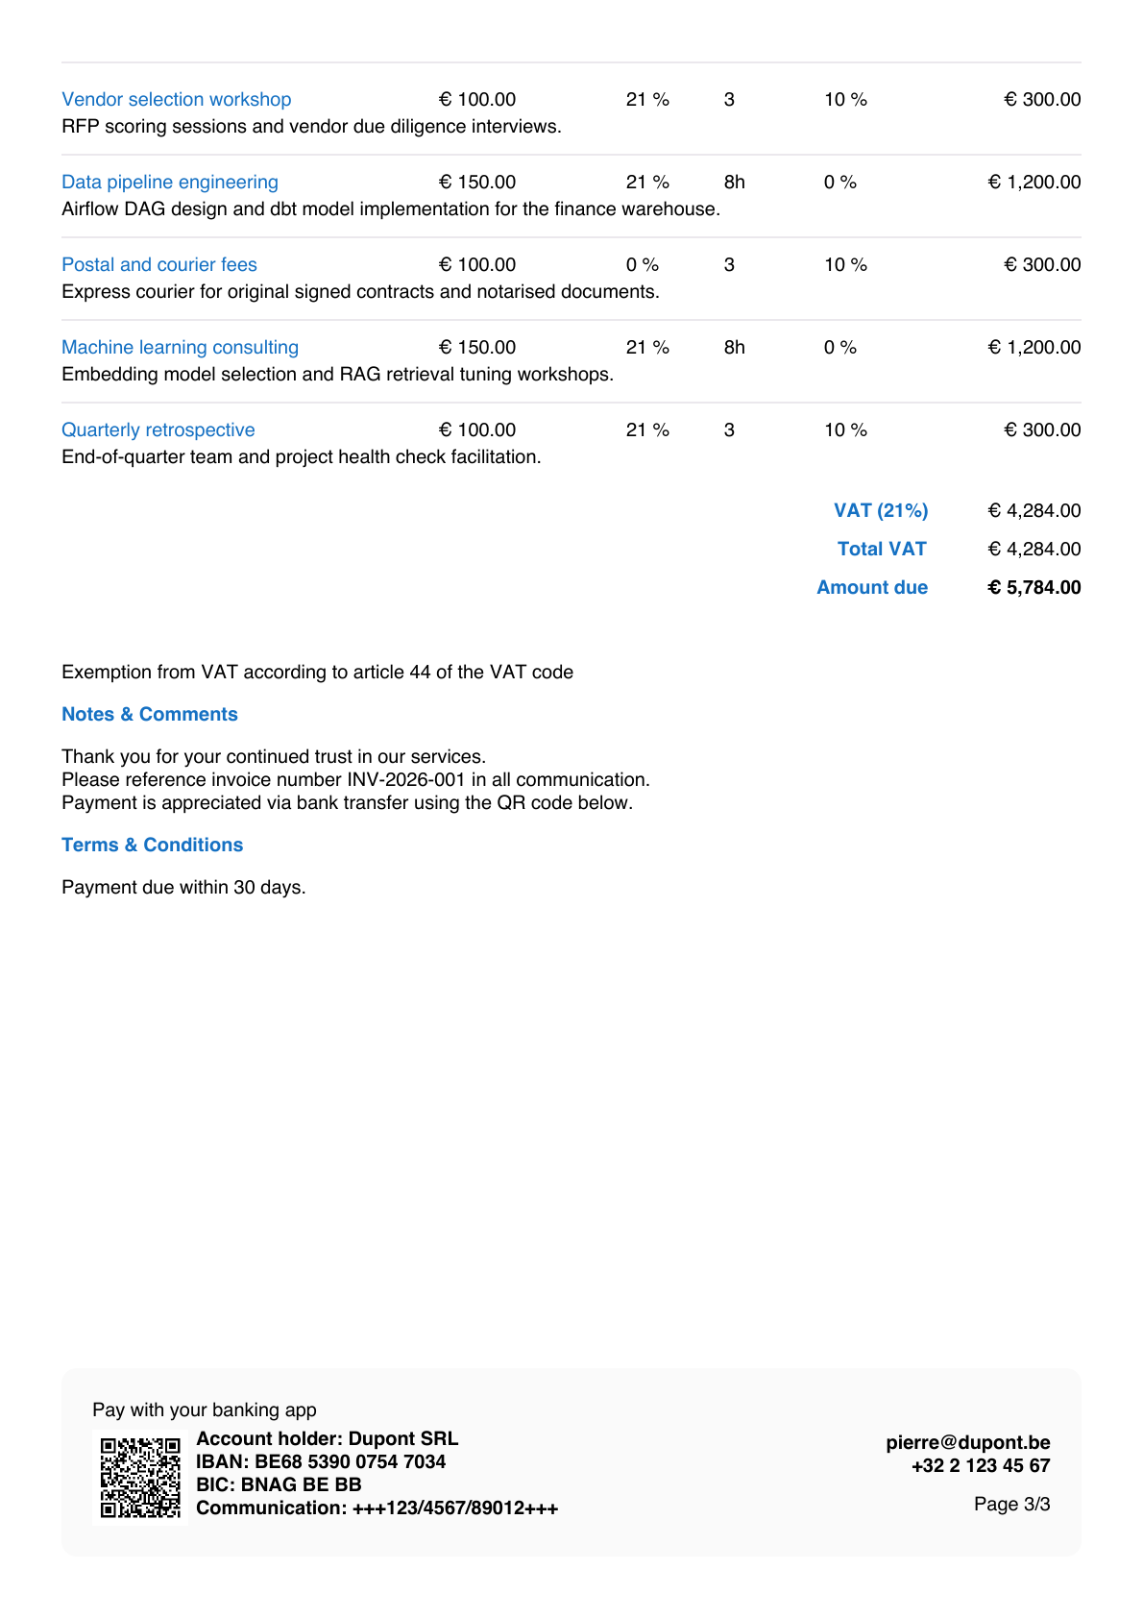Select the Postal and courier fees link
Image resolution: width=1143 pixels, height=1618 pixels.
tap(159, 264)
